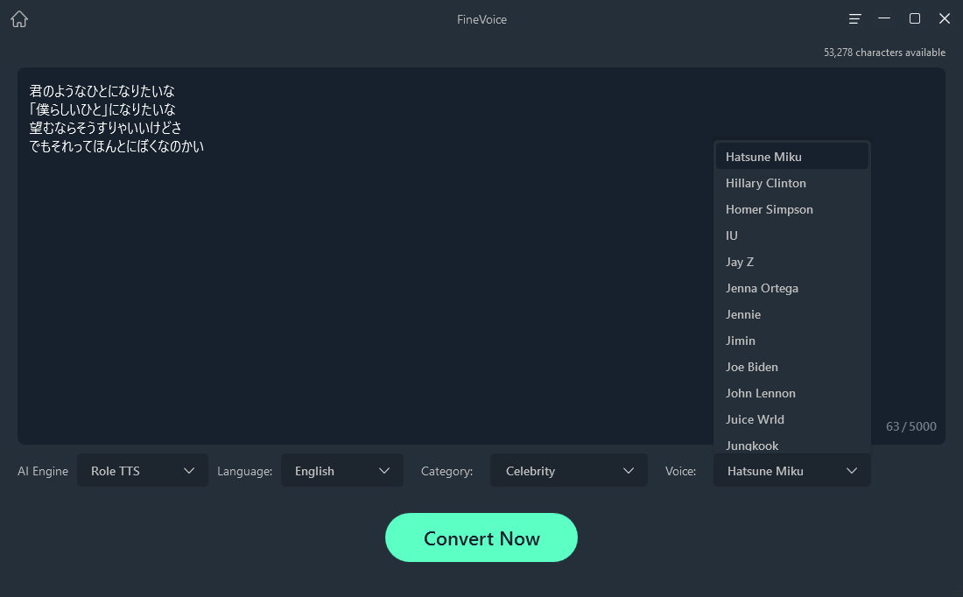Go to the FineVoice home screen
The image size is (963, 597).
click(19, 19)
